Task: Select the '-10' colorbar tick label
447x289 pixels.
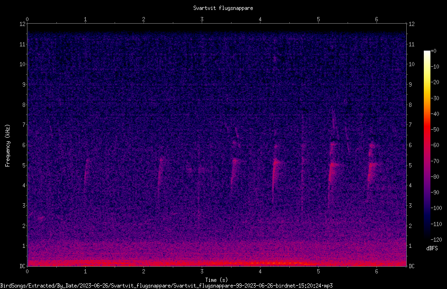Action: tap(435, 67)
